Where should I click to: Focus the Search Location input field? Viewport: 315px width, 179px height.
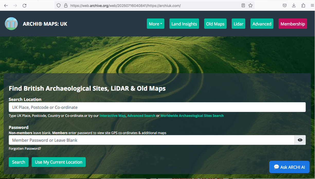point(157,107)
